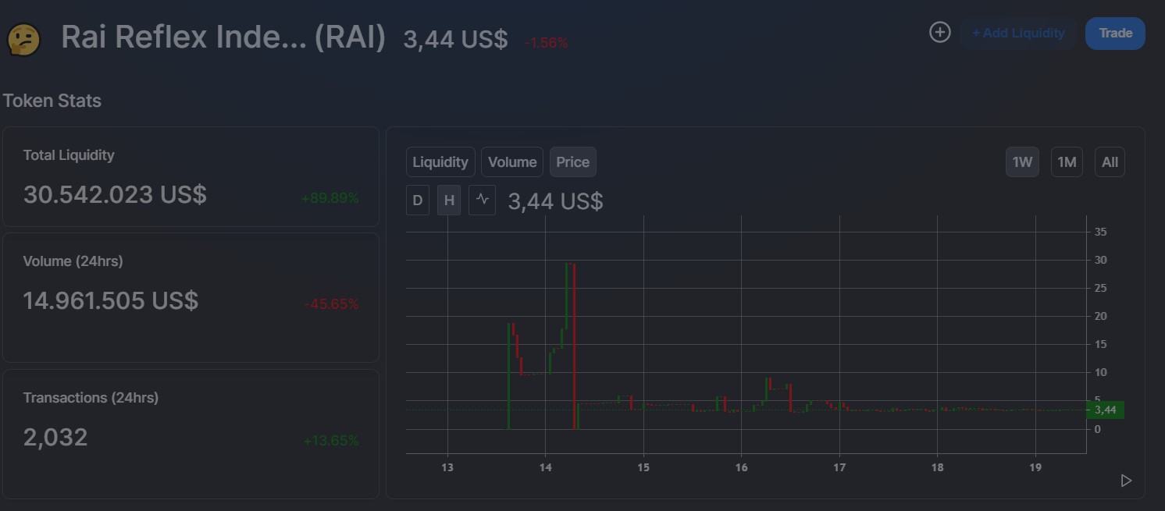Click the Add Liquidity button
This screenshot has width=1165, height=511.
(1018, 33)
